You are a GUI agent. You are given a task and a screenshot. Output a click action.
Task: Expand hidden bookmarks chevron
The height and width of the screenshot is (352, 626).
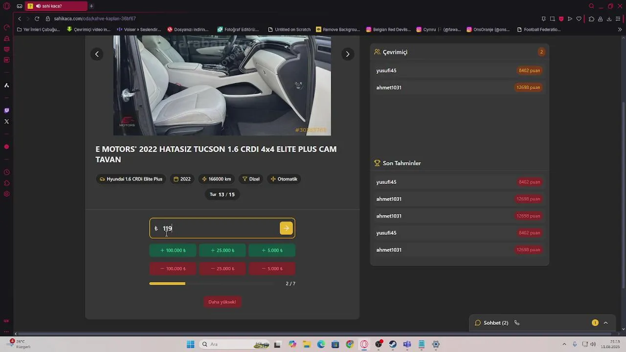(x=620, y=29)
